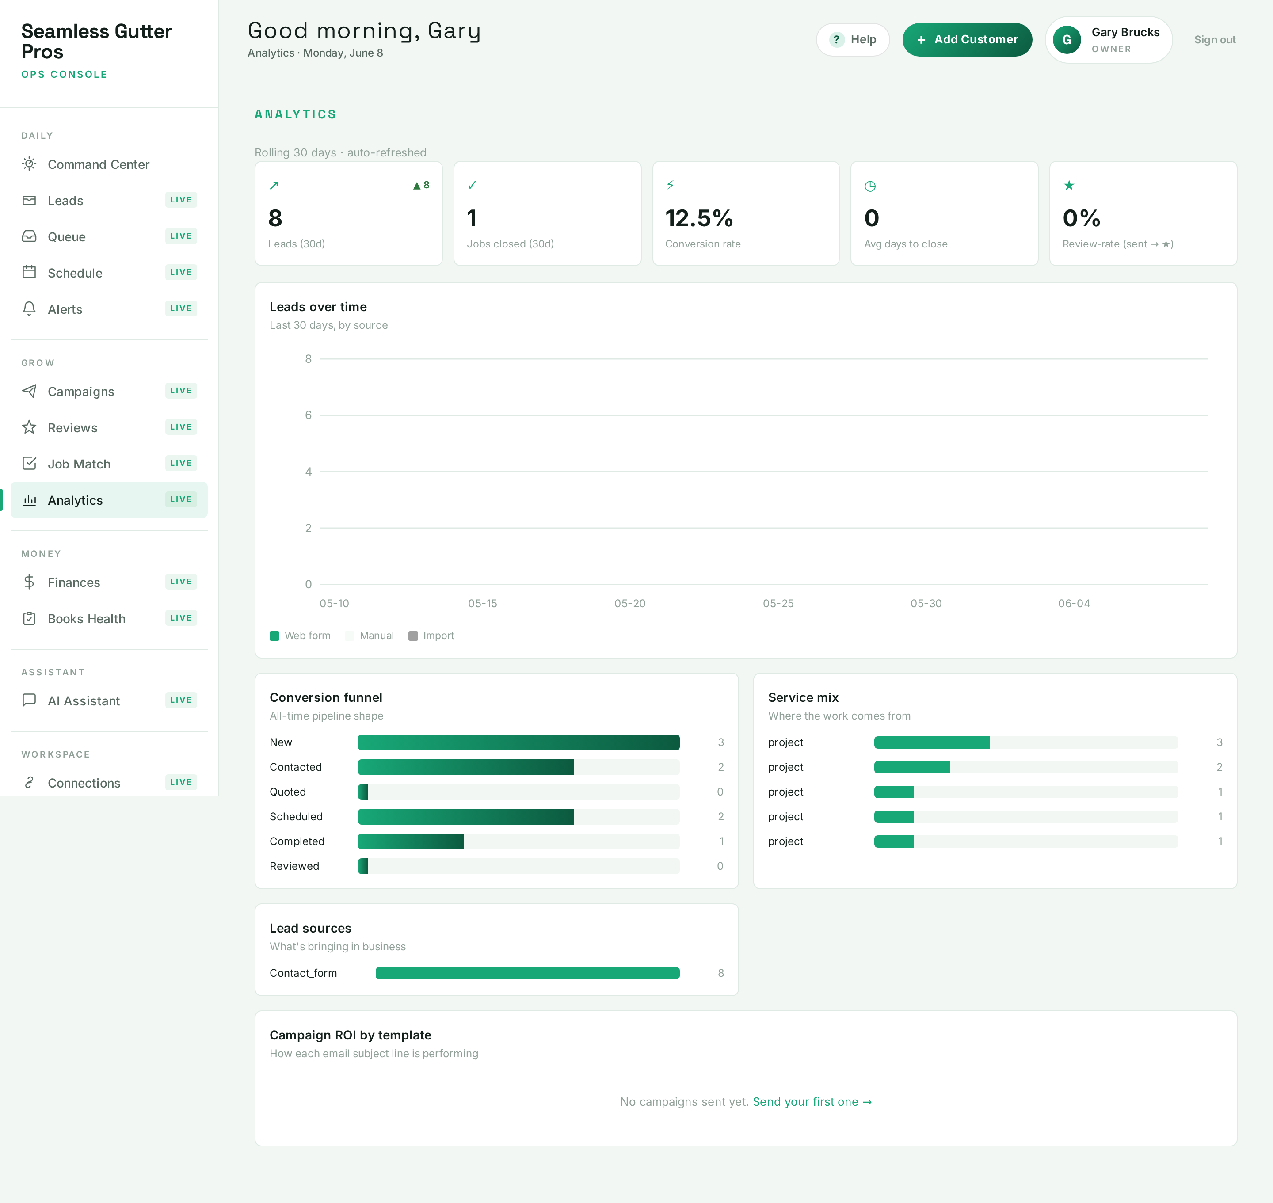Click the Contacted funnel bar
Image resolution: width=1273 pixels, height=1203 pixels.
[x=465, y=767]
